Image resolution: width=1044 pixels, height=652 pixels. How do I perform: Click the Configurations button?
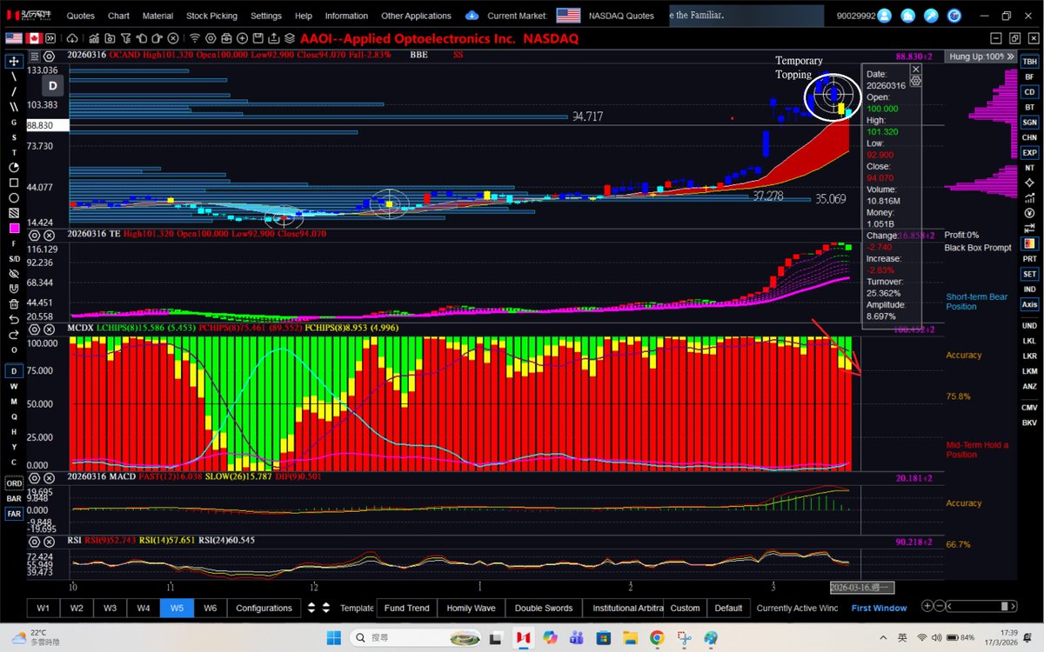264,608
